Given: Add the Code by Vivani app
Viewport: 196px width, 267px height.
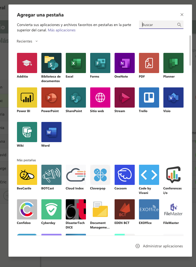Looking at the screenshot, I should point(149,175).
